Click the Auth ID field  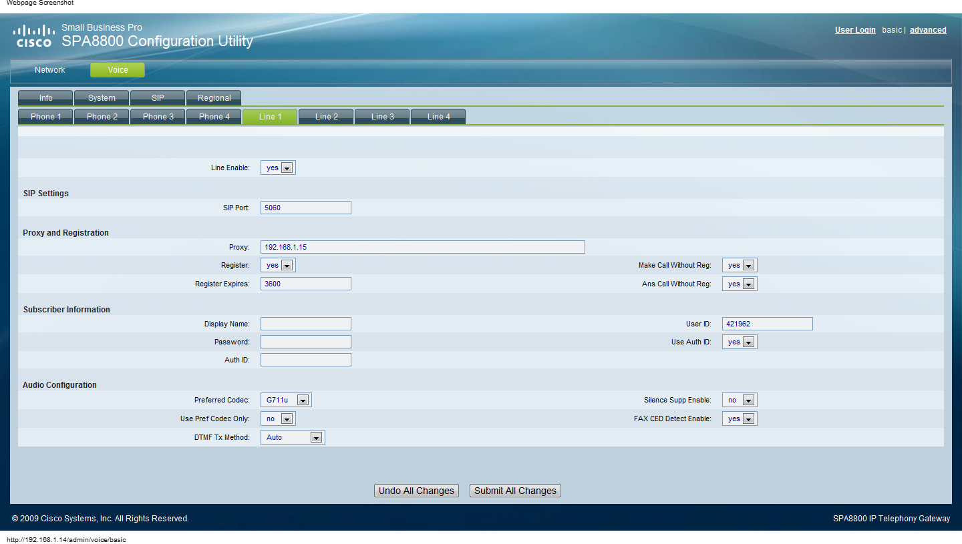(306, 360)
